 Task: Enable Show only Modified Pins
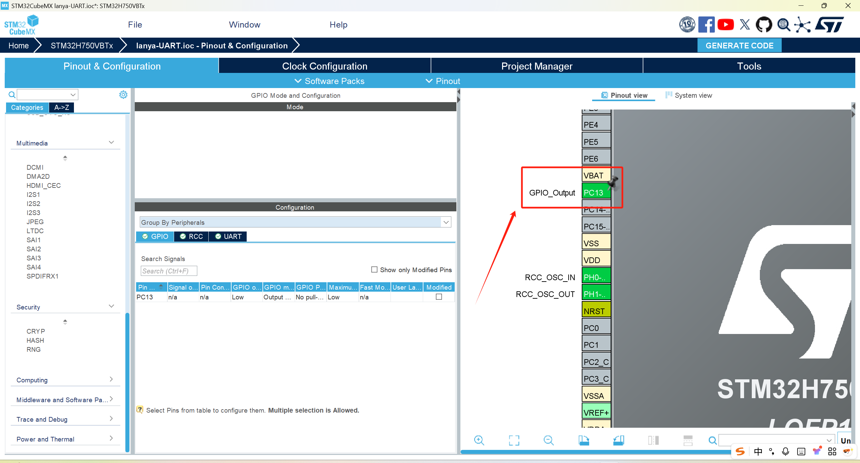point(374,269)
